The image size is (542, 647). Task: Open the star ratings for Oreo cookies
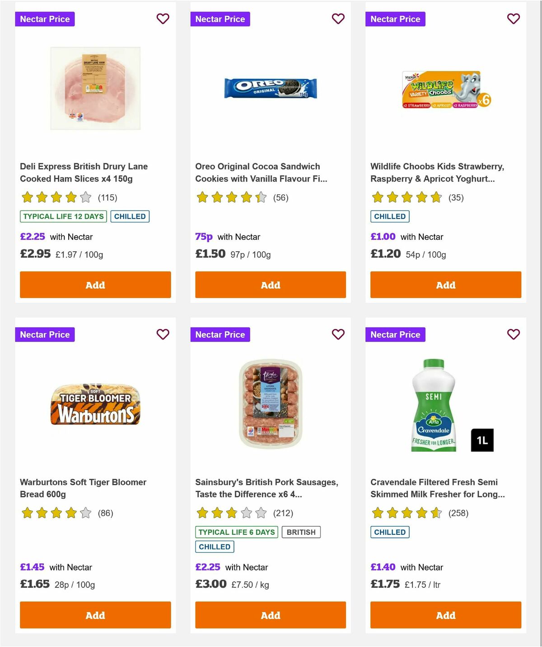(x=232, y=197)
